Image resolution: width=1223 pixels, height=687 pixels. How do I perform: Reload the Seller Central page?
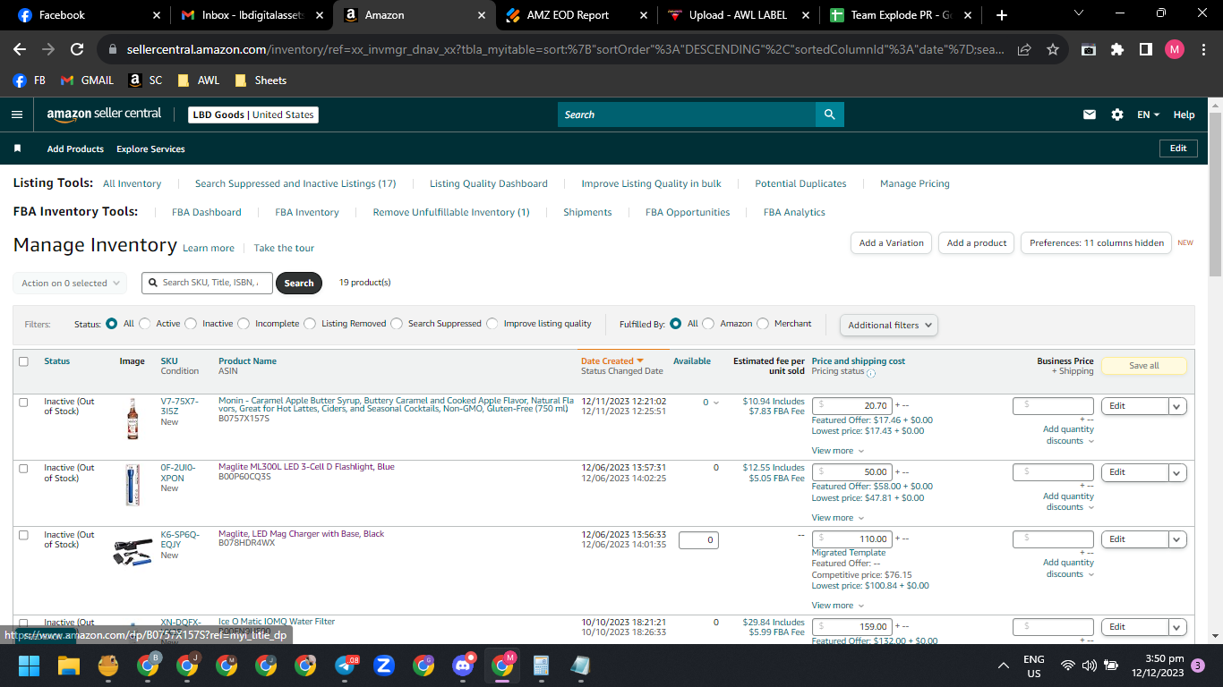click(x=77, y=49)
